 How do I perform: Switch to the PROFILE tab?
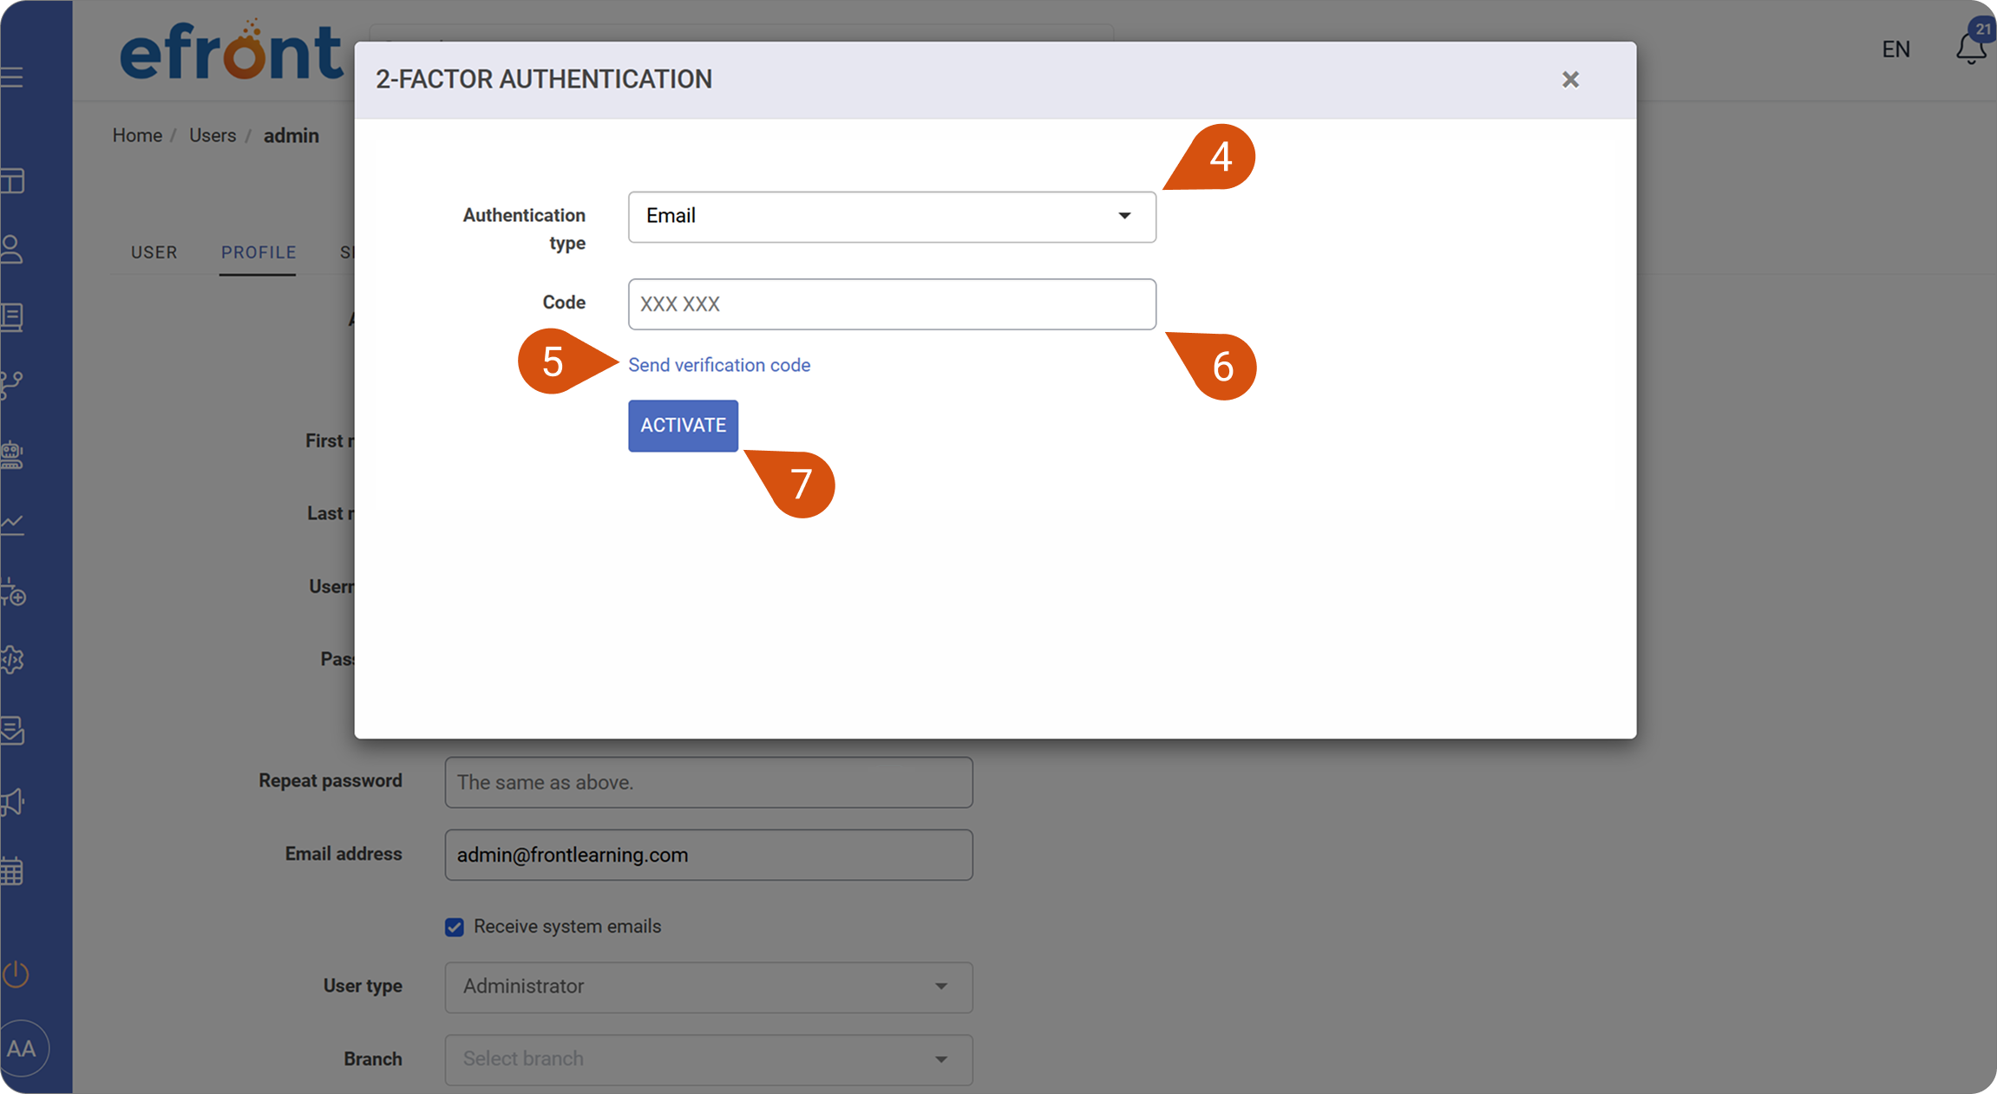pos(259,252)
